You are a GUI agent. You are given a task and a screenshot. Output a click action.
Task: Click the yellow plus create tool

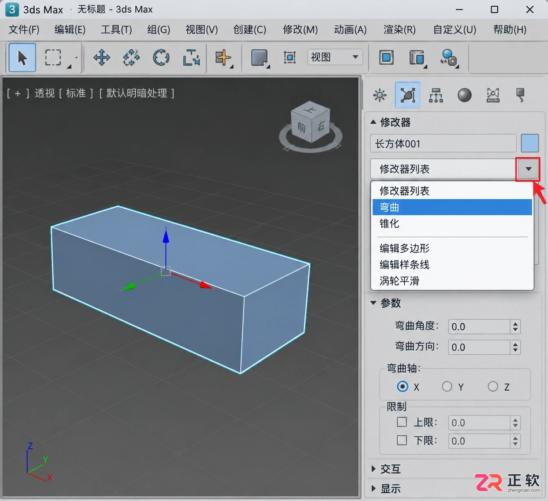coord(223,57)
